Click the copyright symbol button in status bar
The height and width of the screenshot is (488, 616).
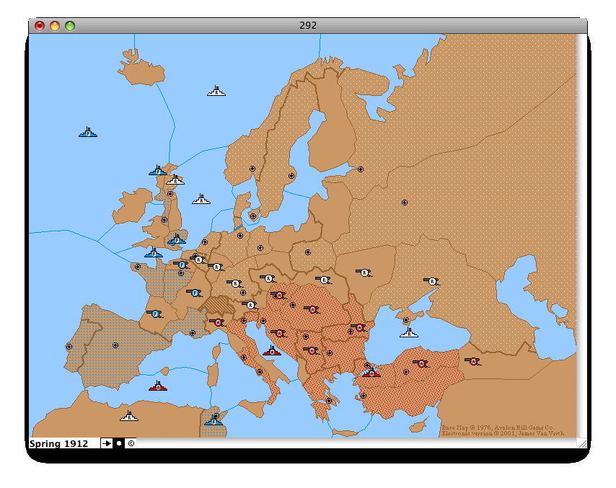(x=131, y=443)
